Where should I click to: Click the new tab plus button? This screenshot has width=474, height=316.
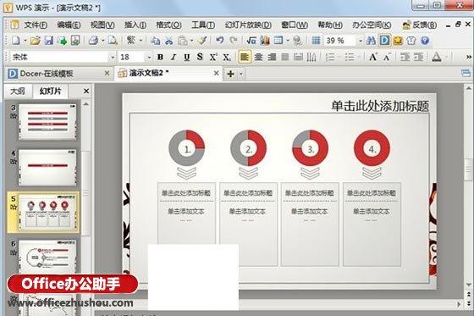click(x=230, y=74)
